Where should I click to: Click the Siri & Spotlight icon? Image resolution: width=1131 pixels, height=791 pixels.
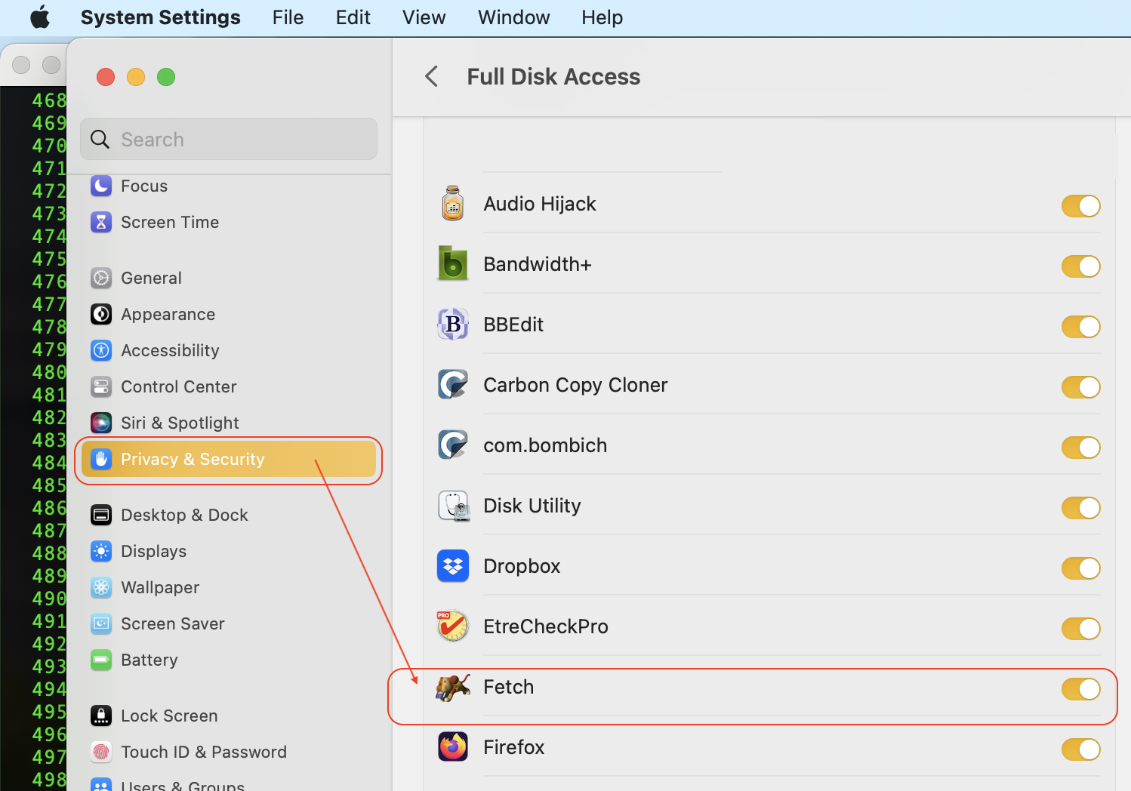coord(101,423)
